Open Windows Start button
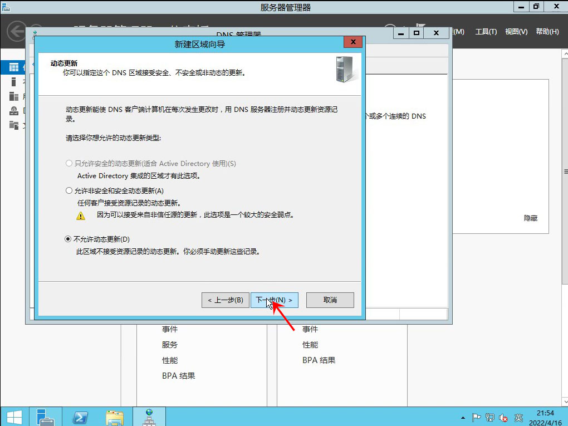568x426 pixels. coord(14,417)
